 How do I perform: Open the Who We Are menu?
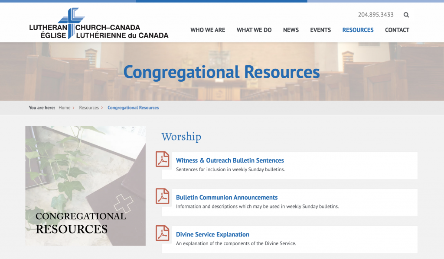point(208,30)
